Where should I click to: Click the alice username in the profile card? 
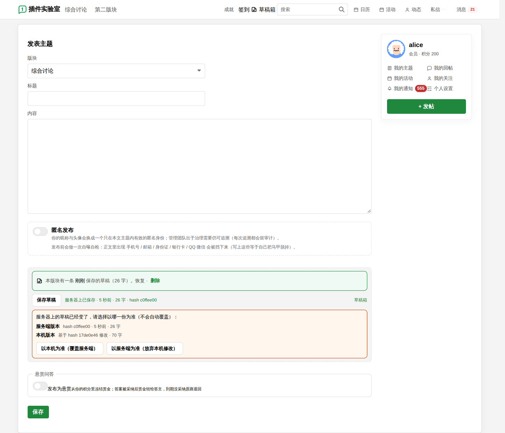[416, 45]
